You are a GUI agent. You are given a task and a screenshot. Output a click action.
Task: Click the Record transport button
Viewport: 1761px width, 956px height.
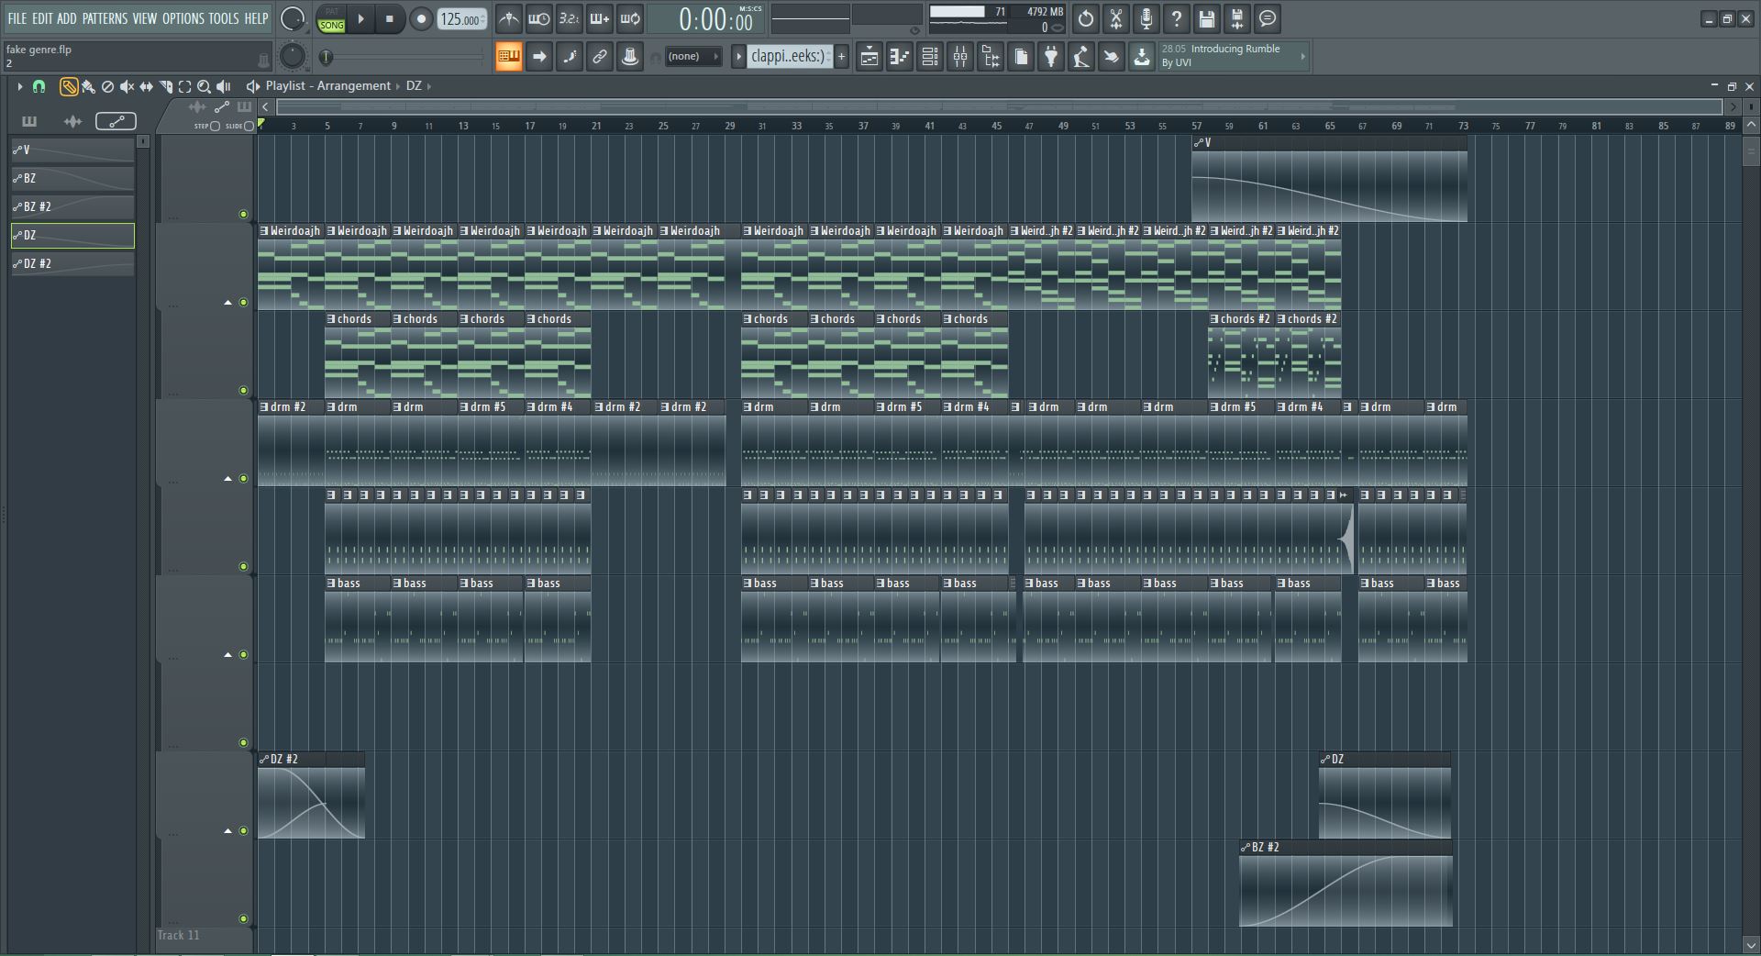[x=421, y=18]
